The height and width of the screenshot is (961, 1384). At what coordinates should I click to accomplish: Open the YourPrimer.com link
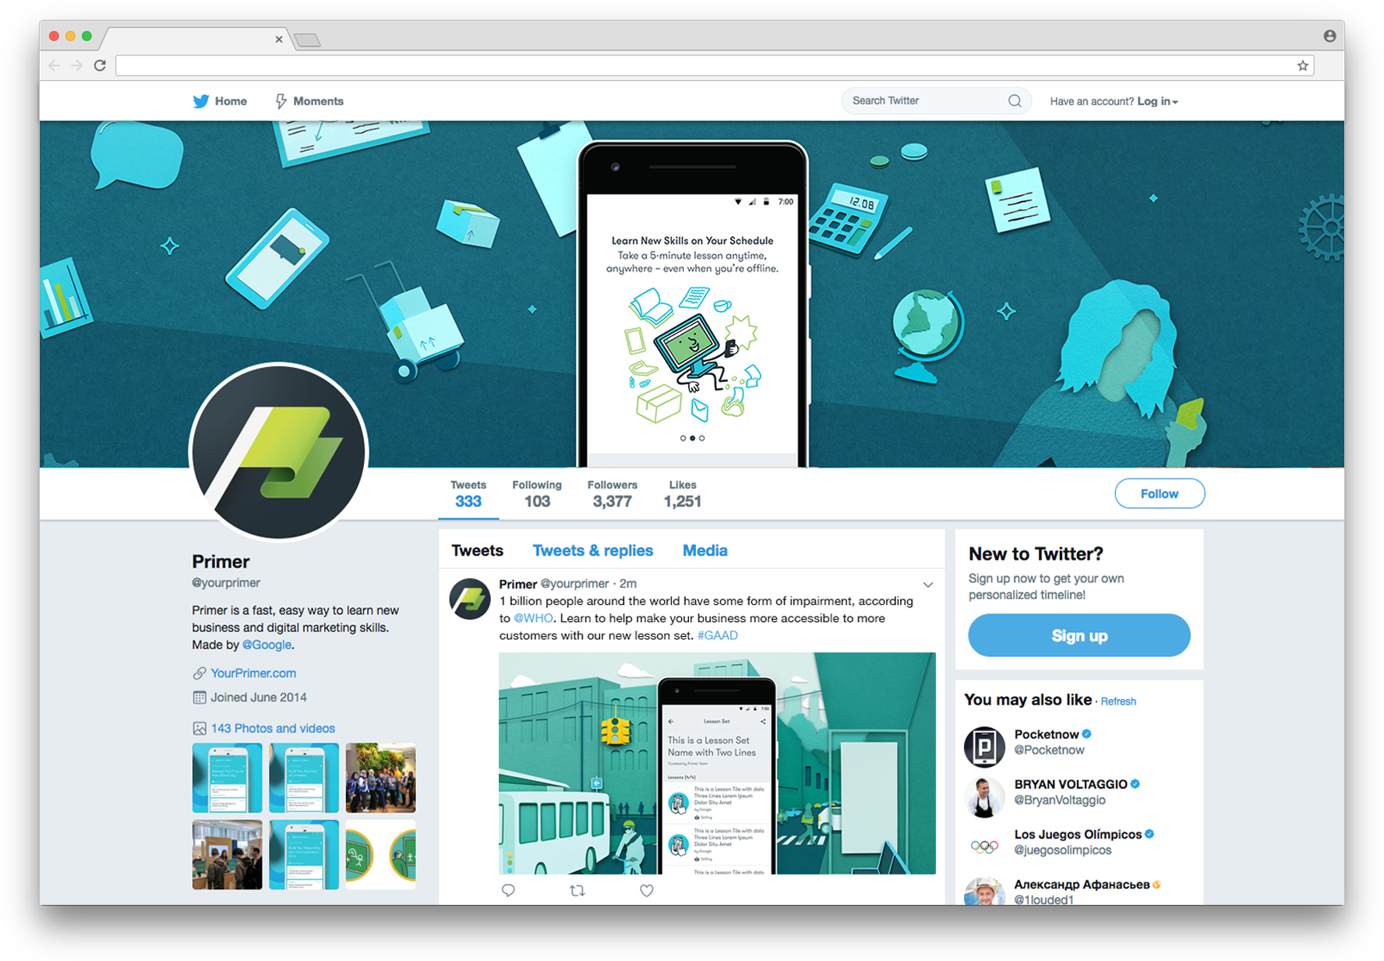(x=253, y=673)
